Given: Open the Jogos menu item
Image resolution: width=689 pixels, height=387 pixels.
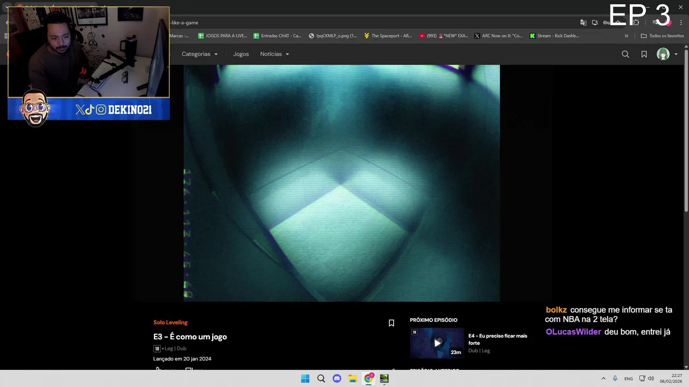Looking at the screenshot, I should [241, 54].
